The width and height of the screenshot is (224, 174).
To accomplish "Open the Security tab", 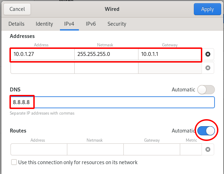I will [117, 24].
